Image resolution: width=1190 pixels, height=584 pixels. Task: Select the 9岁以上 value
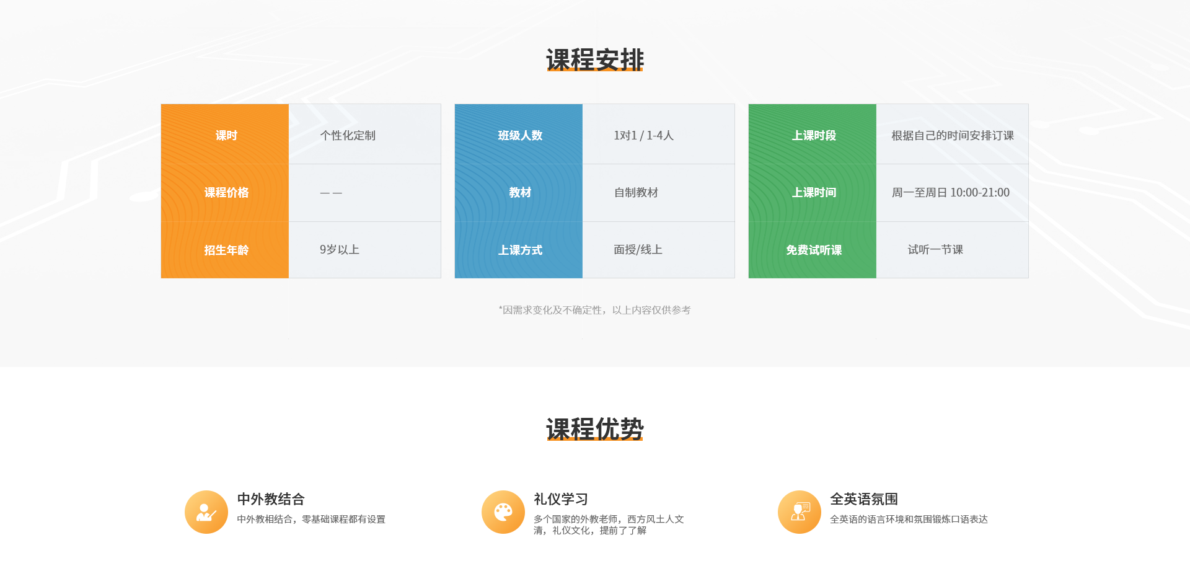[340, 250]
